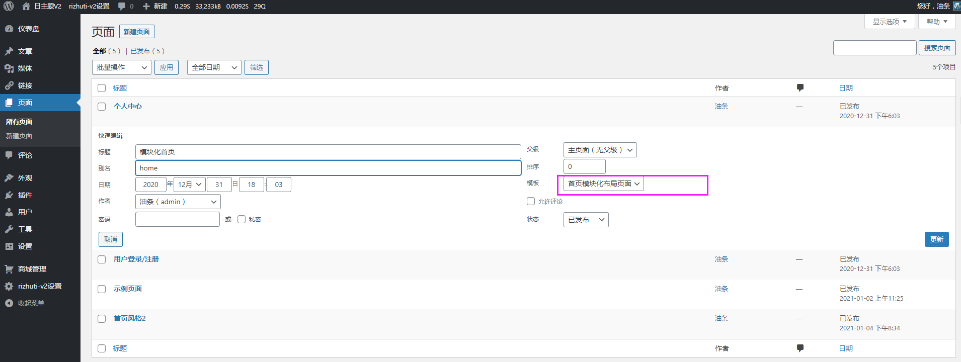The height and width of the screenshot is (362, 961).
Task: Open the 主页面（无父级） parent dropdown
Action: pyautogui.click(x=600, y=150)
